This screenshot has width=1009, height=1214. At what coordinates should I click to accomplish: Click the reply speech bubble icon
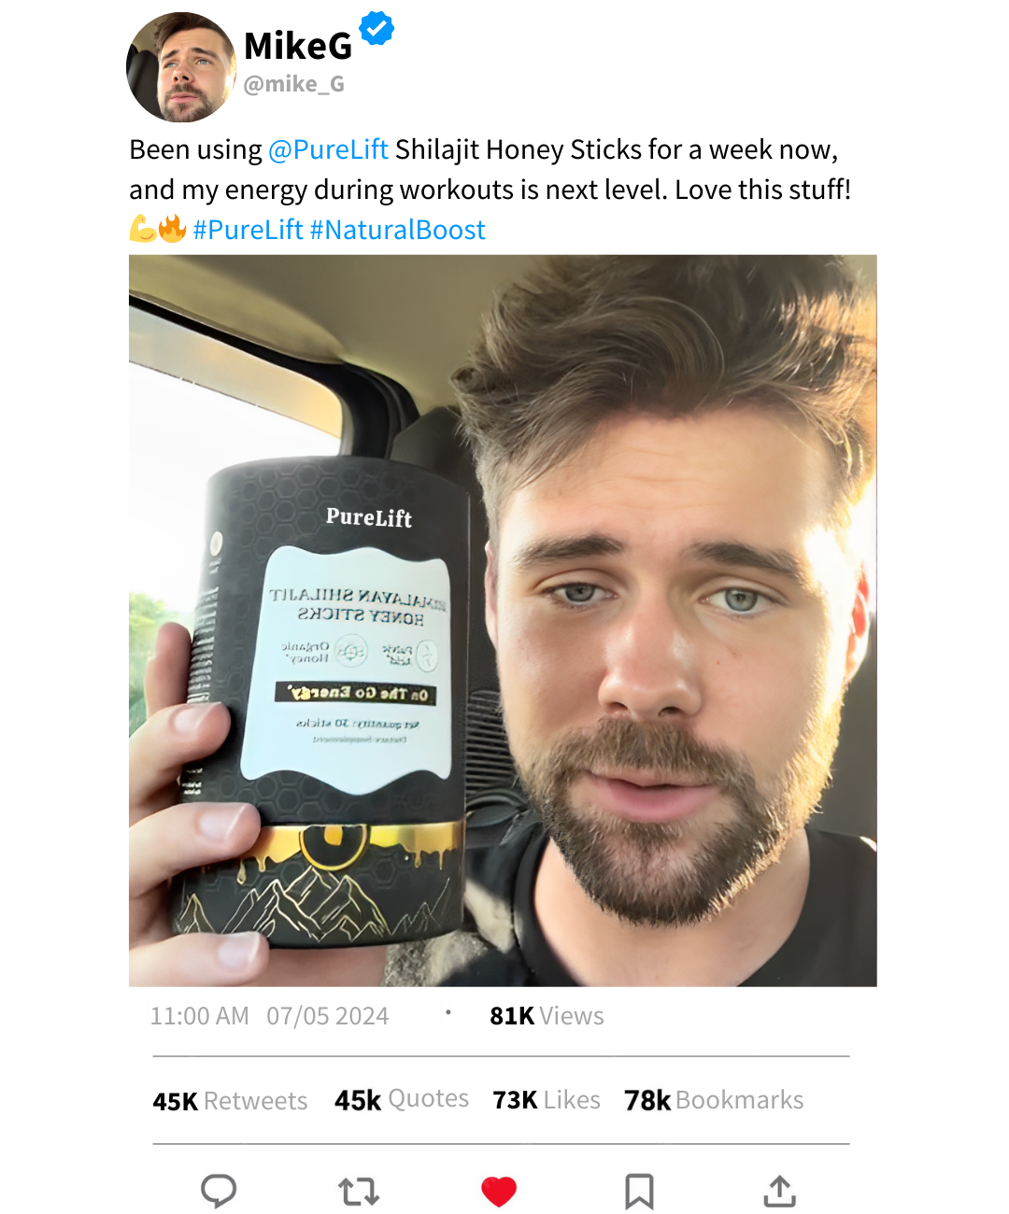pyautogui.click(x=219, y=1191)
